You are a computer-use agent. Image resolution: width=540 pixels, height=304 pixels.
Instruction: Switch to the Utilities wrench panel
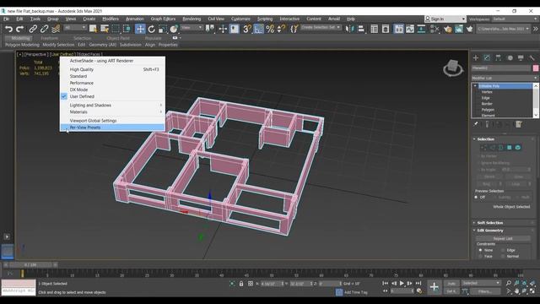tap(532, 58)
